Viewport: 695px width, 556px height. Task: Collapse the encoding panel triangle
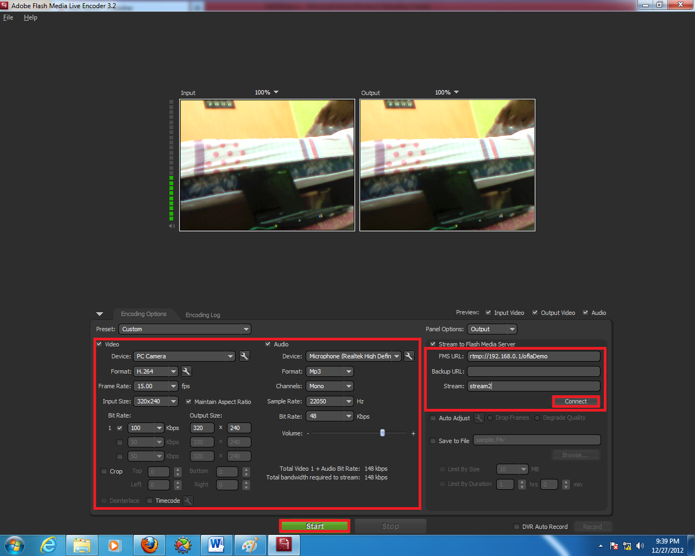point(99,314)
